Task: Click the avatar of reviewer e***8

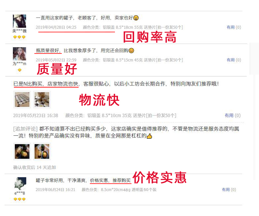Action: 20,184
